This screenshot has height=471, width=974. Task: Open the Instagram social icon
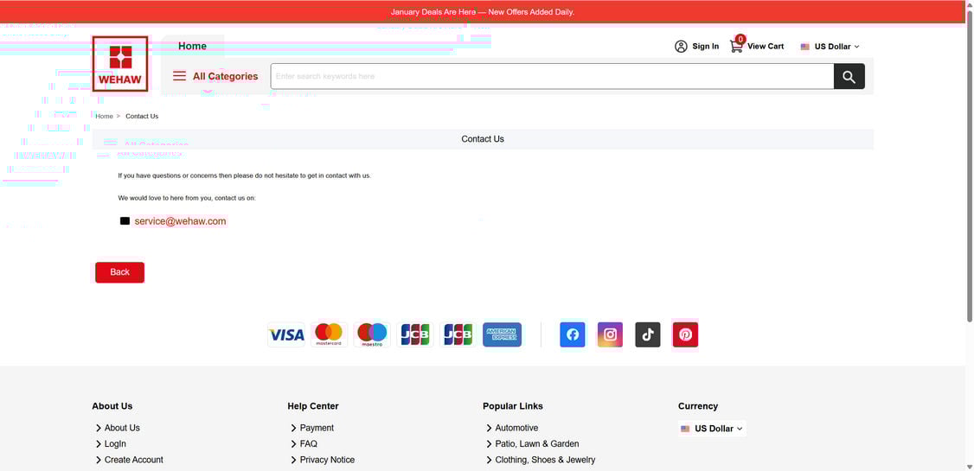(x=610, y=335)
